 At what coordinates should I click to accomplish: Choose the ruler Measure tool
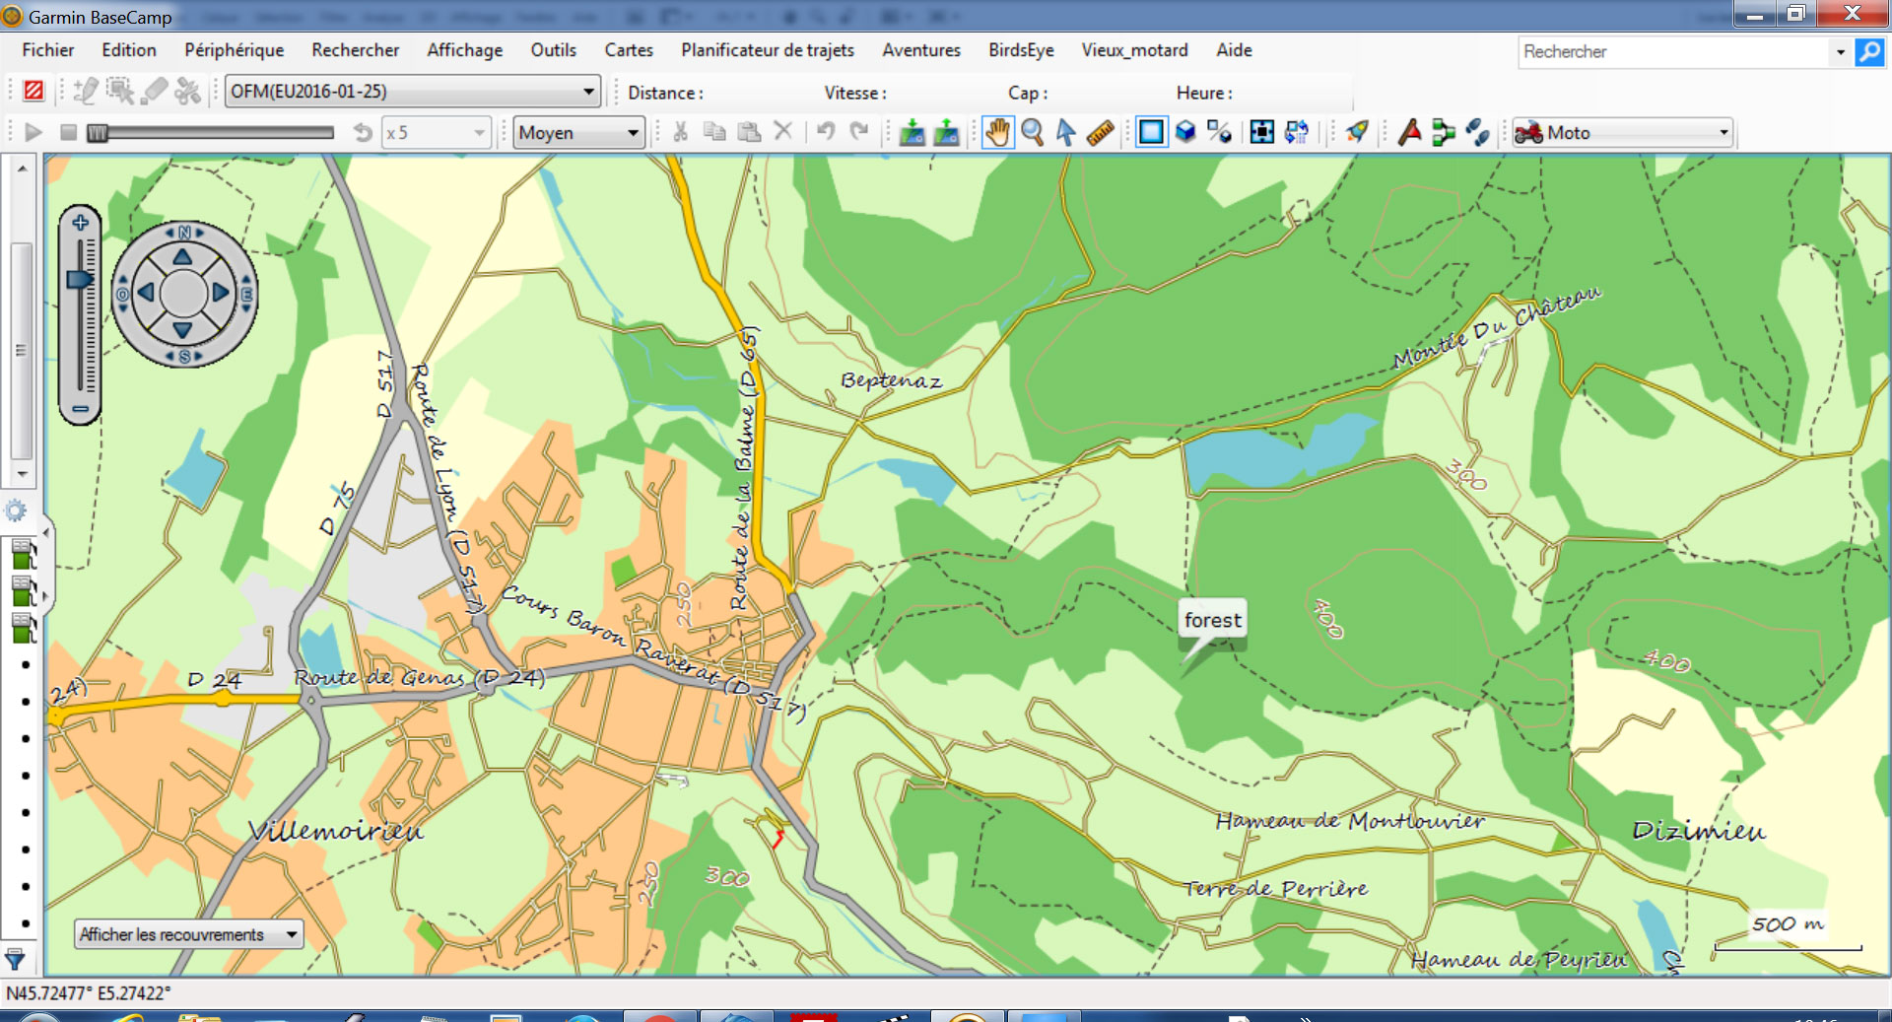(x=1100, y=132)
